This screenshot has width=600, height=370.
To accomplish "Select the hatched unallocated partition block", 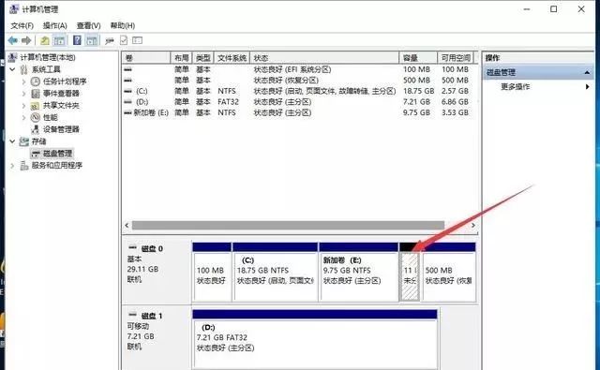I will 410,275.
